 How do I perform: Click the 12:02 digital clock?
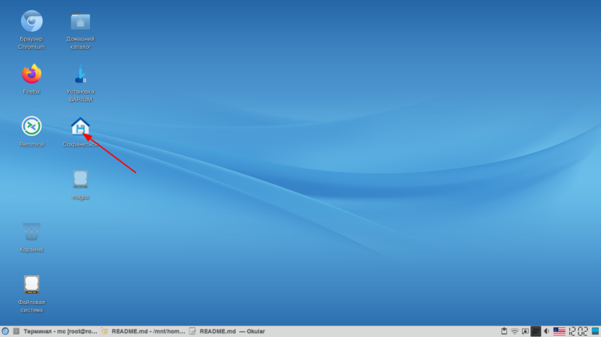click(x=578, y=331)
